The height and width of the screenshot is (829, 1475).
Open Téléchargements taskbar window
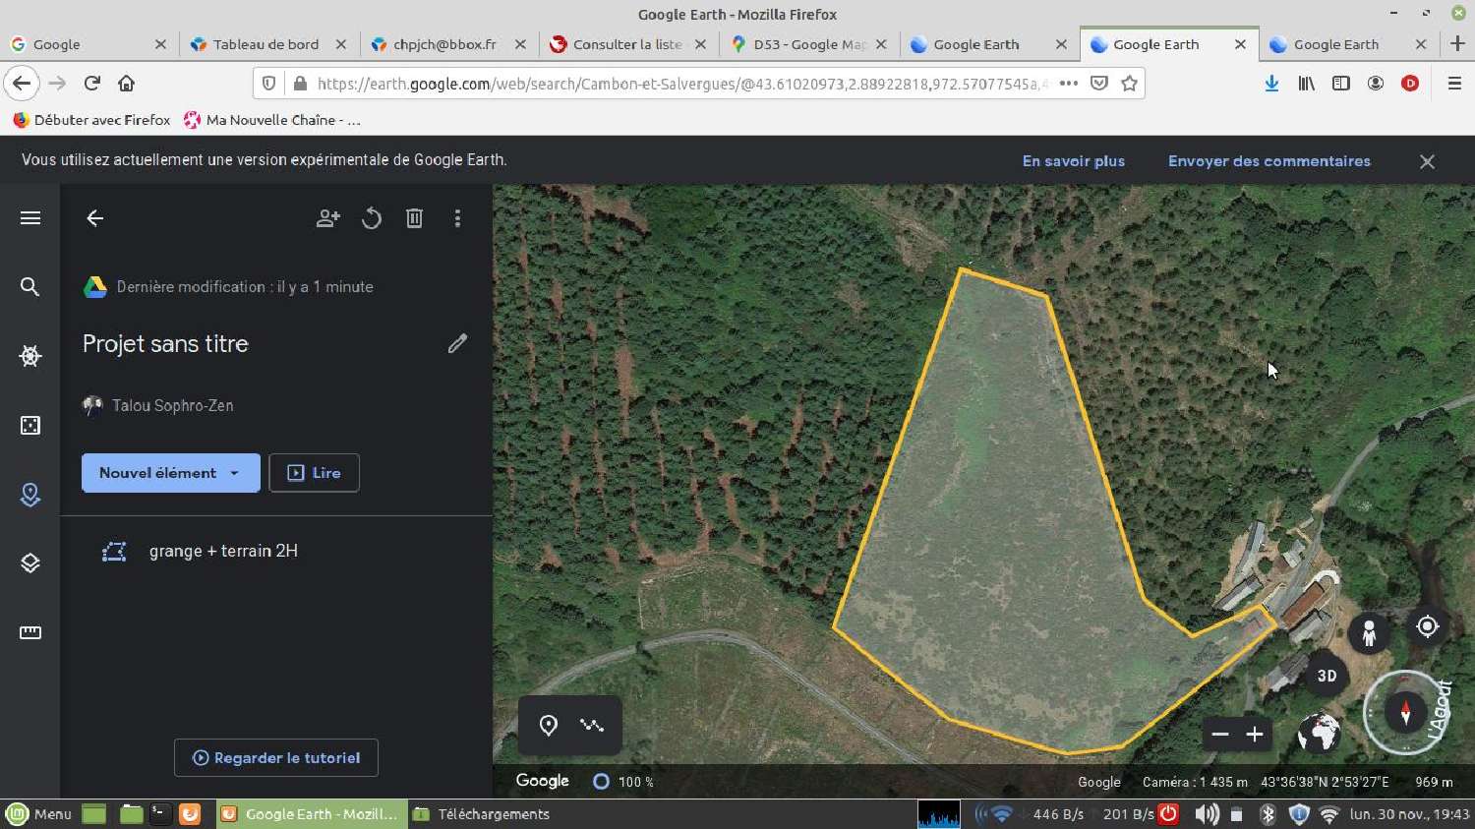(482, 814)
